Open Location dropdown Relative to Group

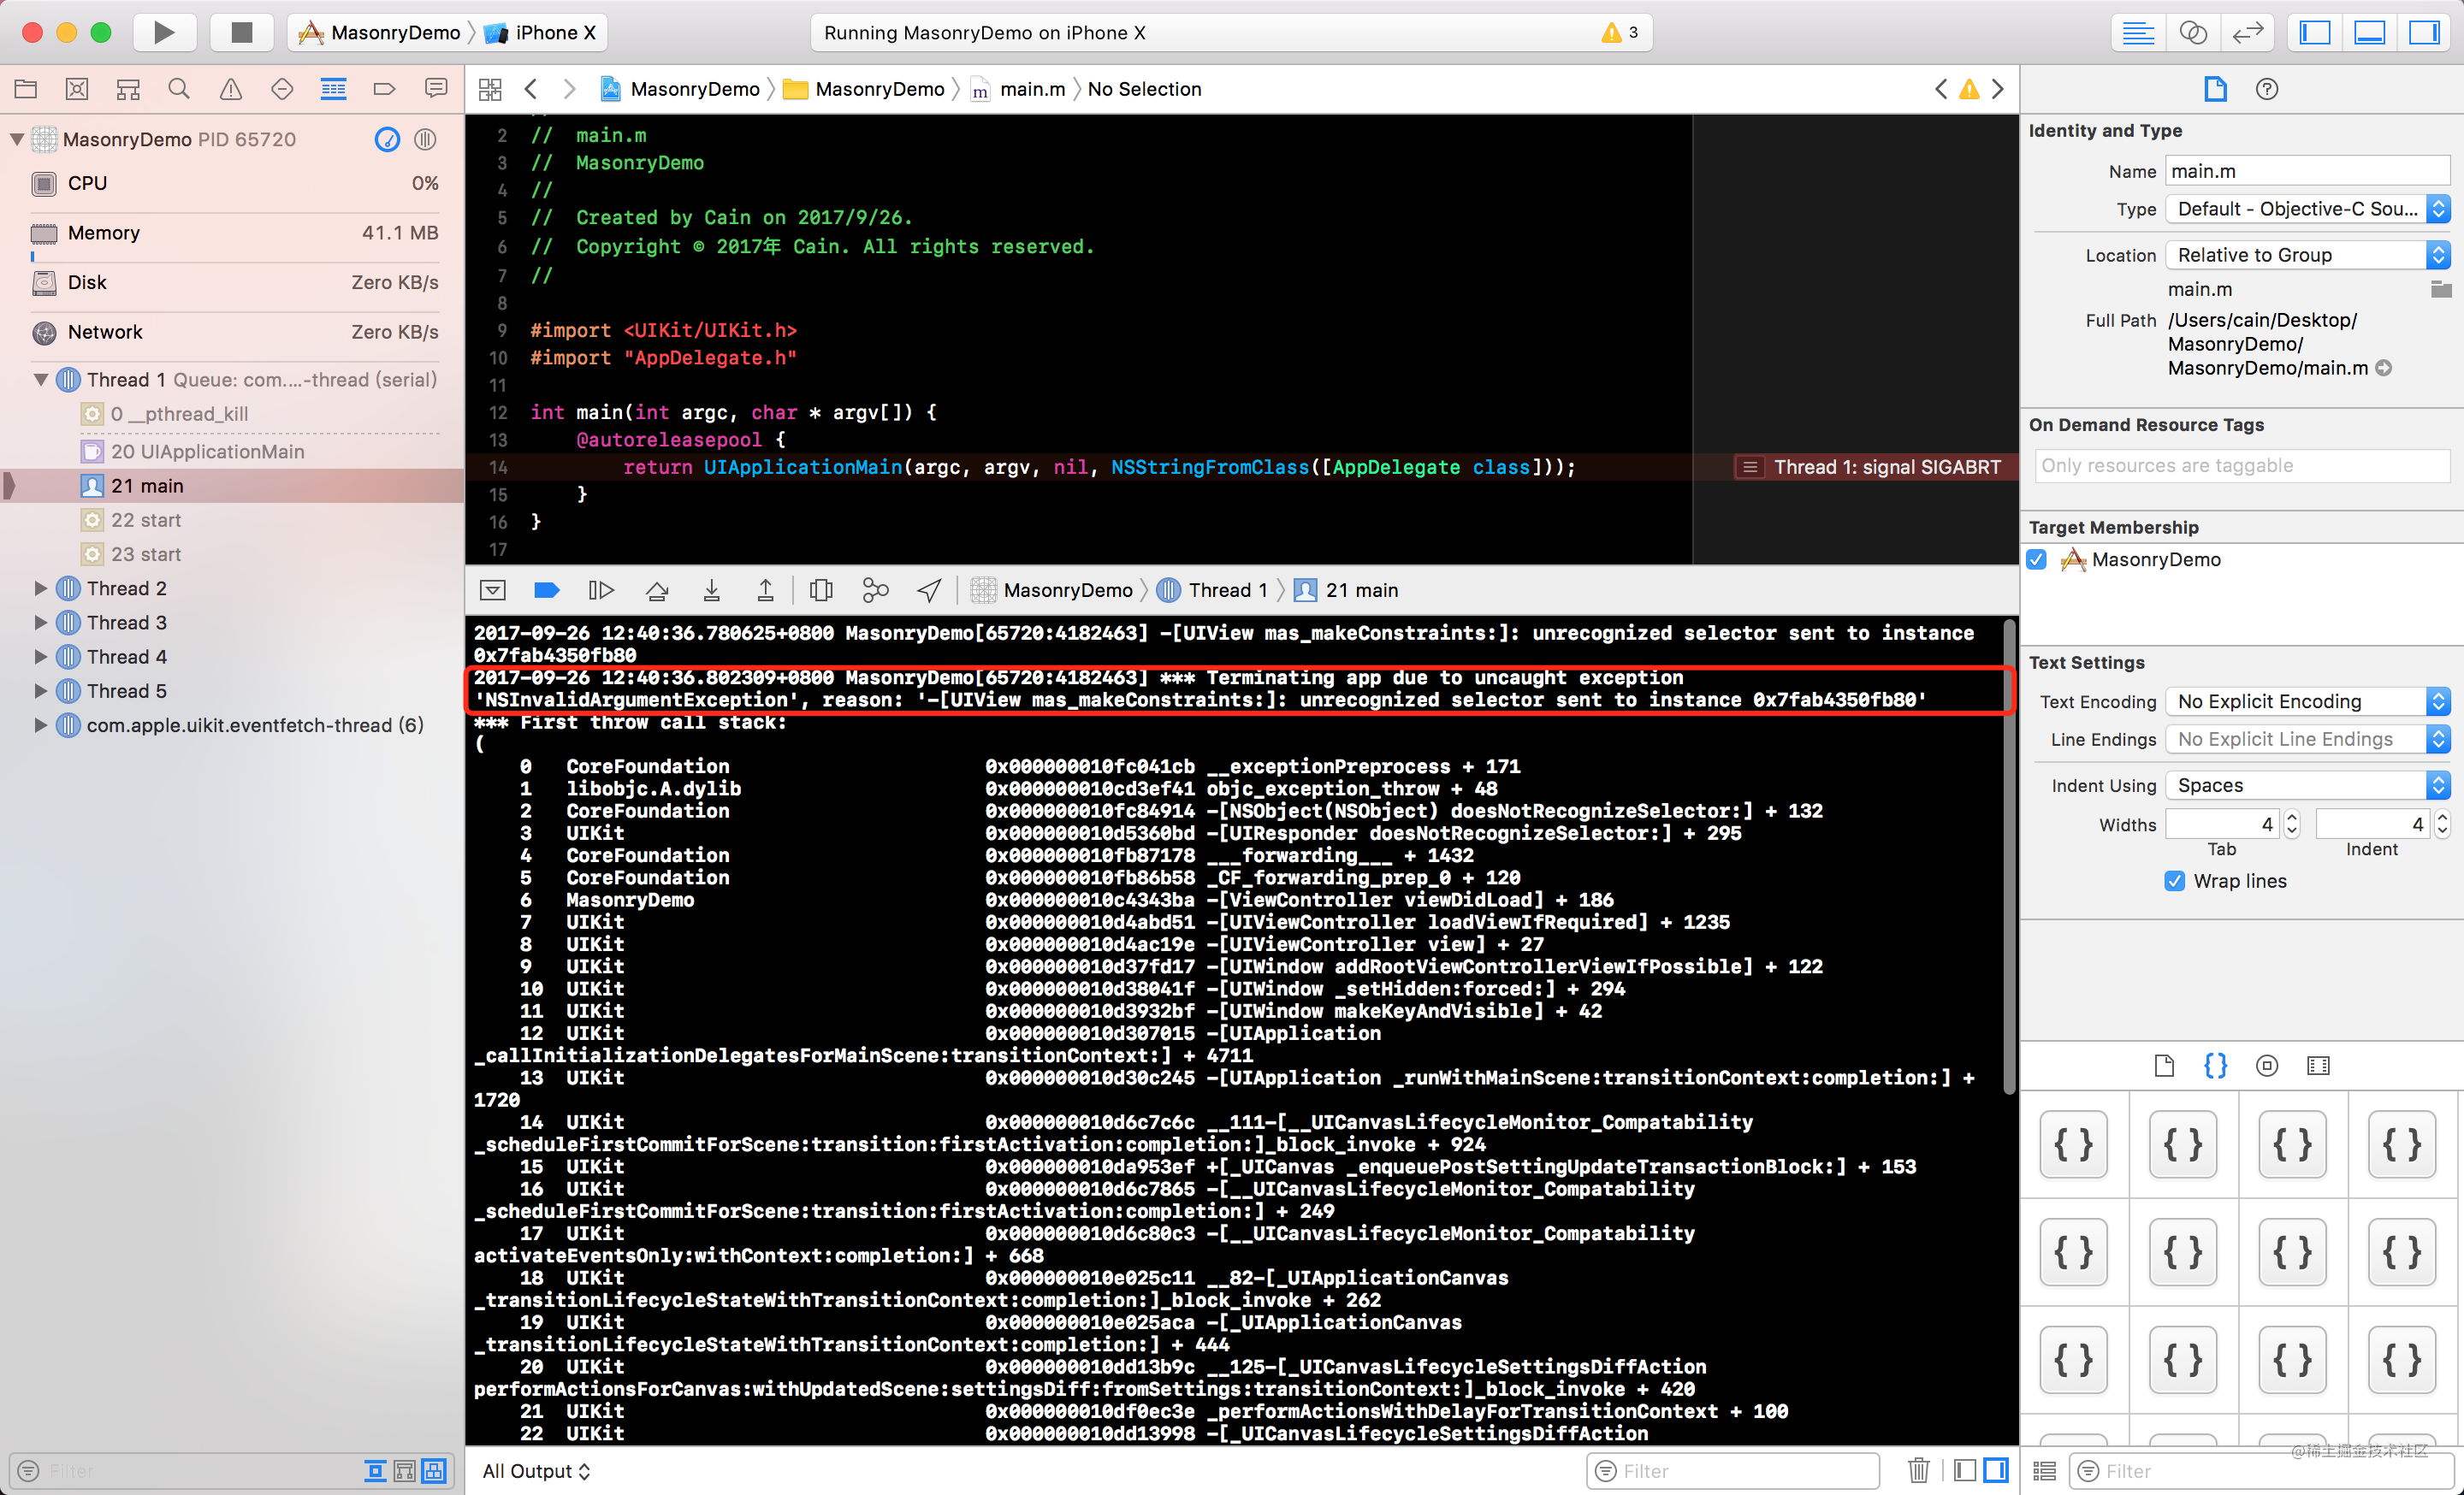tap(2307, 255)
